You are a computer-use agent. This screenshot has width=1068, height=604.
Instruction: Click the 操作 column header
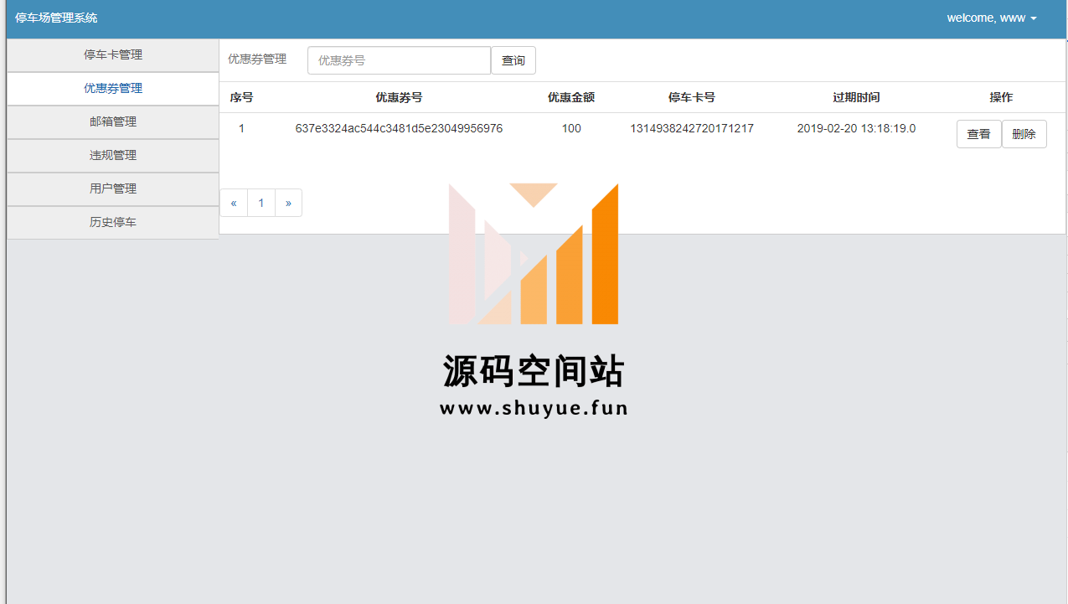coord(1001,97)
